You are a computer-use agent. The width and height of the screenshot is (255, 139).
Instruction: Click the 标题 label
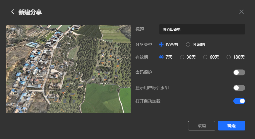pyautogui.click(x=140, y=29)
